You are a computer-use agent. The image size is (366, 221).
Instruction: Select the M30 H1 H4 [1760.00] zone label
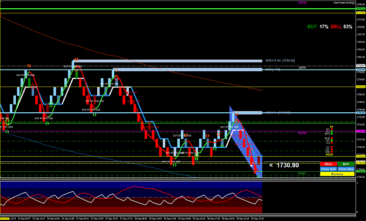click(280, 61)
